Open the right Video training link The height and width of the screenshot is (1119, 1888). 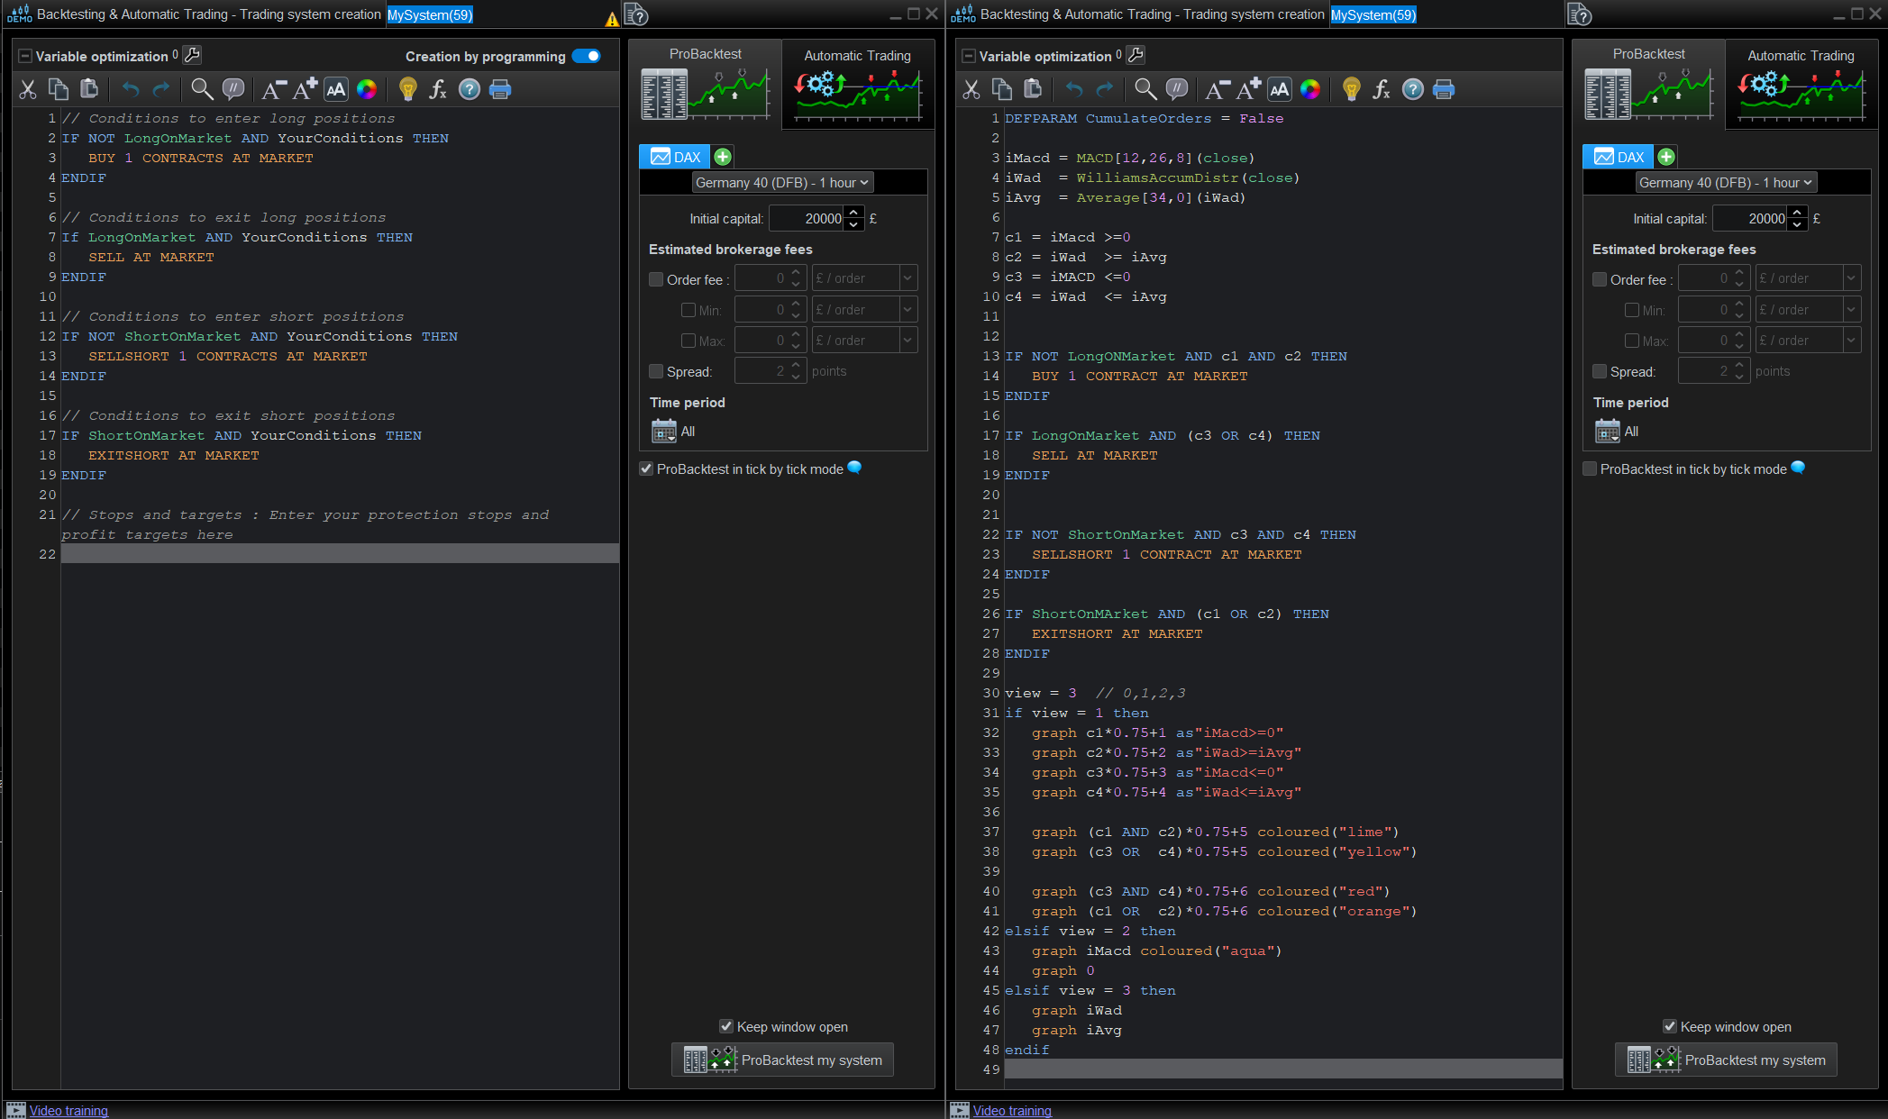click(x=1011, y=1110)
